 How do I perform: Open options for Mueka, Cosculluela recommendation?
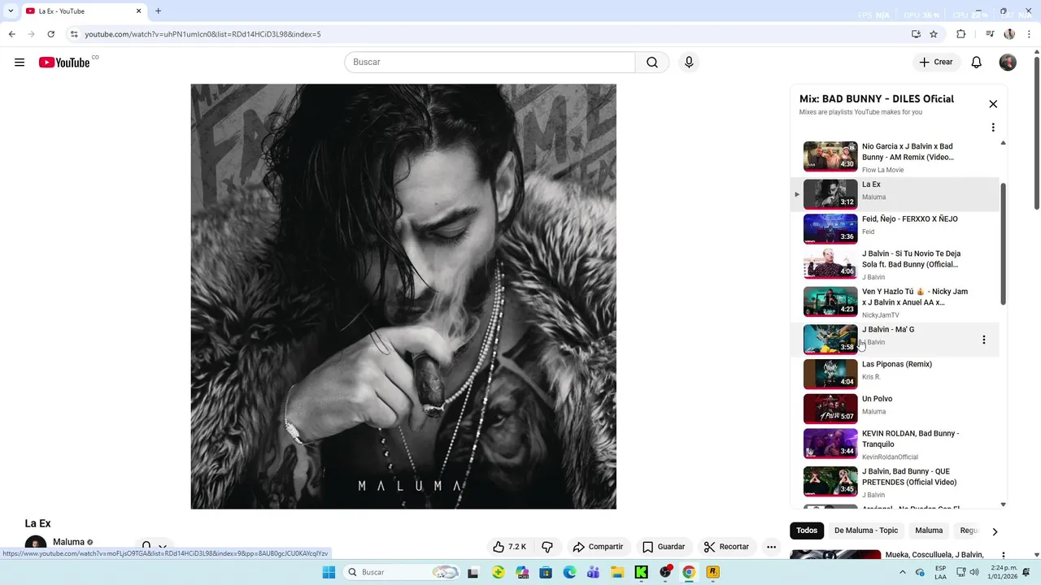[x=1004, y=556]
